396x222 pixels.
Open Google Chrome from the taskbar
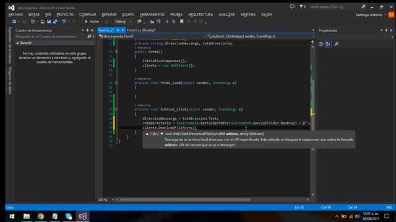click(40, 216)
